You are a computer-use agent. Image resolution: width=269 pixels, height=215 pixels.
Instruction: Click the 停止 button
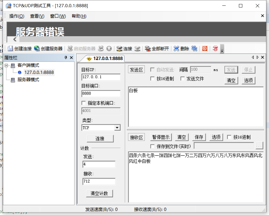tap(248, 70)
